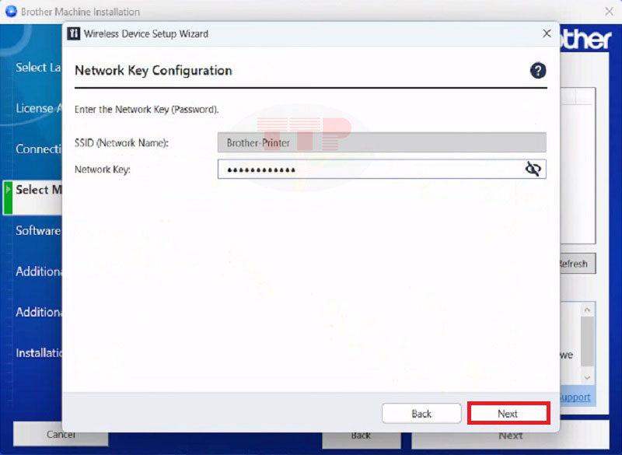Click the help question mark icon

click(x=538, y=71)
